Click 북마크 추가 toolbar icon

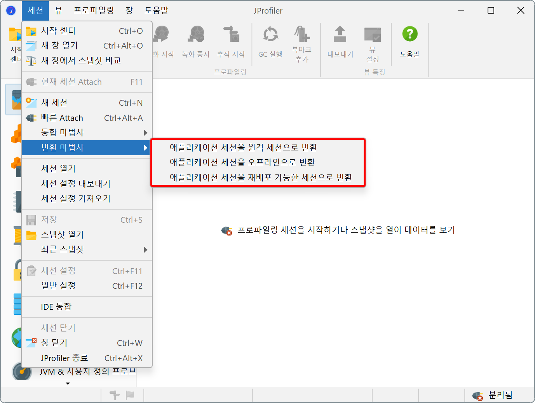302,34
